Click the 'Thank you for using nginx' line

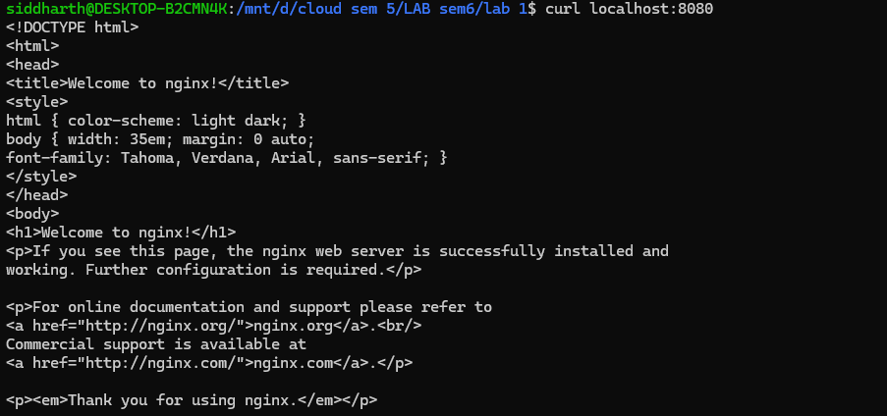(x=192, y=400)
